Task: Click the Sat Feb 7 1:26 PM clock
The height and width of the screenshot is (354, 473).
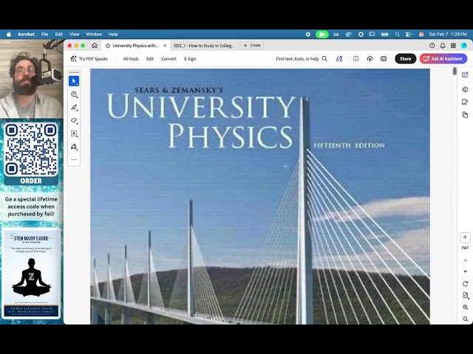Action: point(448,35)
